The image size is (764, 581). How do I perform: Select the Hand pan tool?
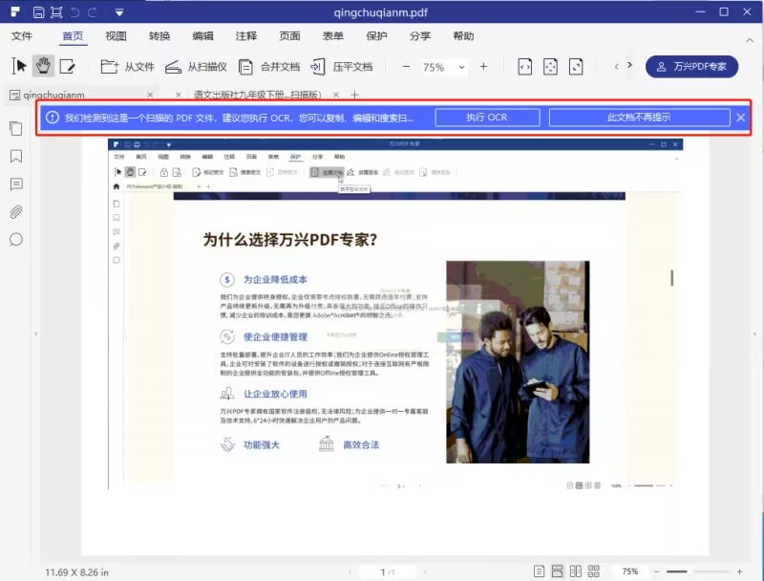tap(41, 66)
